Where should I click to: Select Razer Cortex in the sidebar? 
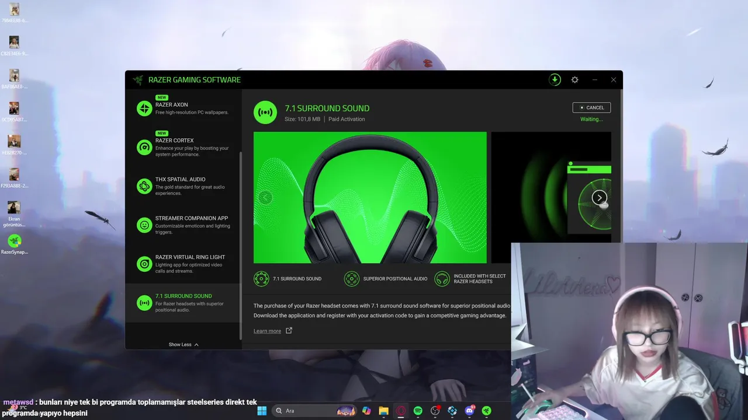coord(183,147)
